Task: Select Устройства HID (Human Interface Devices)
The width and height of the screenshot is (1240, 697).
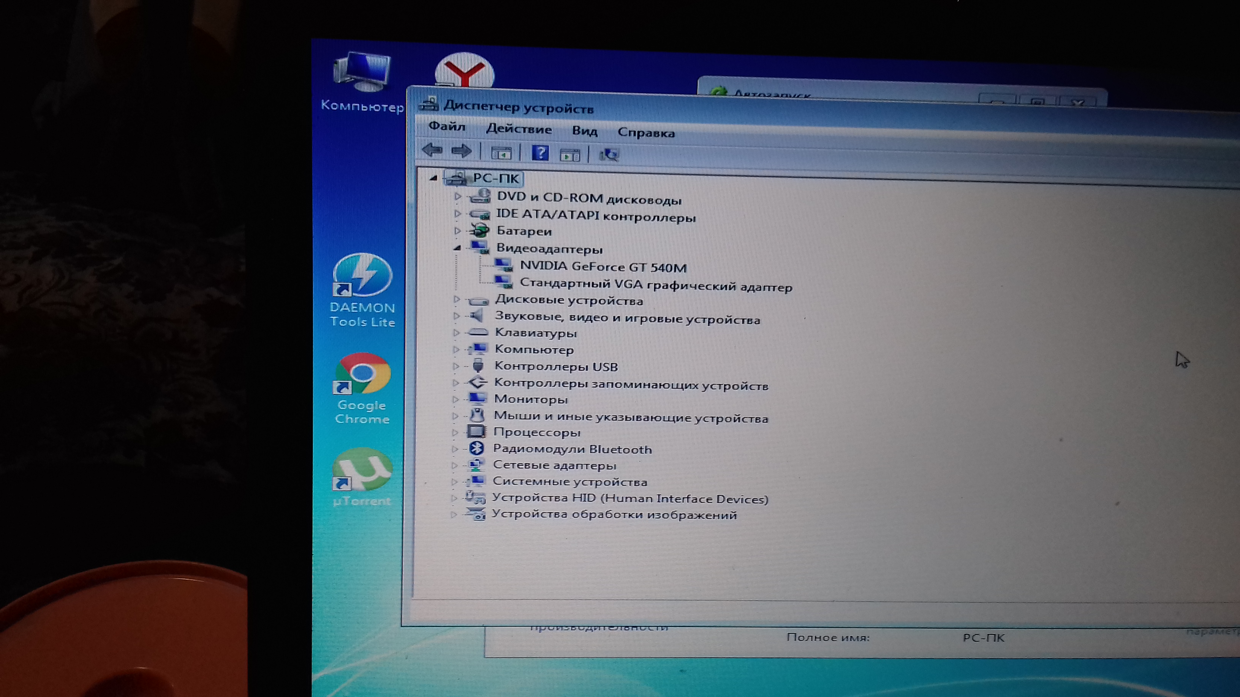Action: pos(629,498)
